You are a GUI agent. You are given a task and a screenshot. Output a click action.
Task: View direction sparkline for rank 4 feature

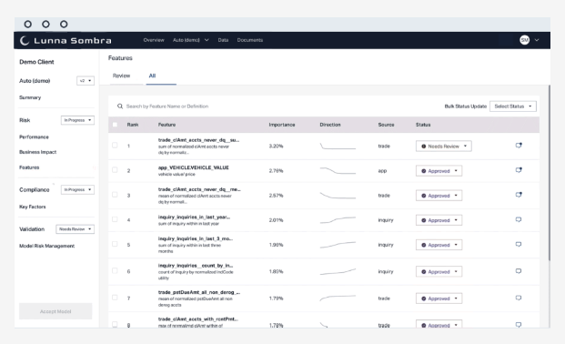point(338,220)
